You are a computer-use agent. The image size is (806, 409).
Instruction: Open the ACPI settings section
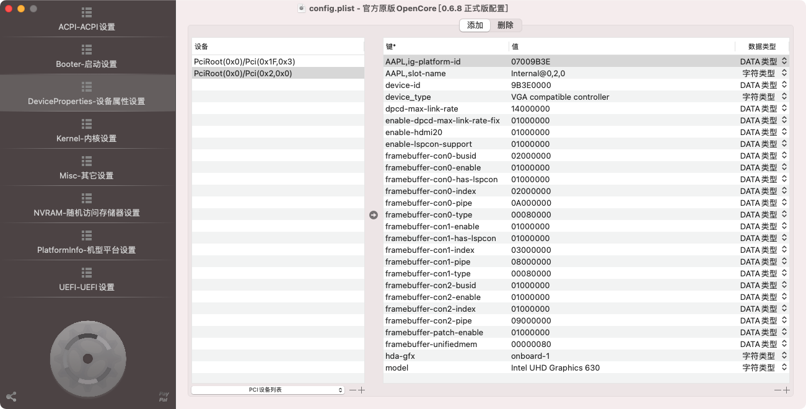pyautogui.click(x=87, y=20)
